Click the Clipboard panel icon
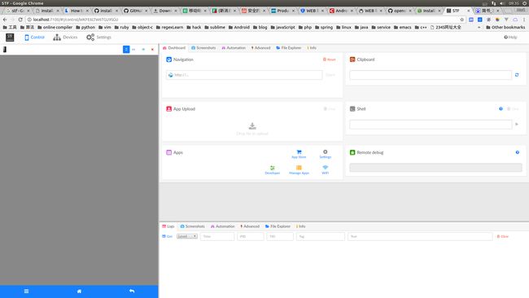This screenshot has height=298, width=529. point(352,59)
